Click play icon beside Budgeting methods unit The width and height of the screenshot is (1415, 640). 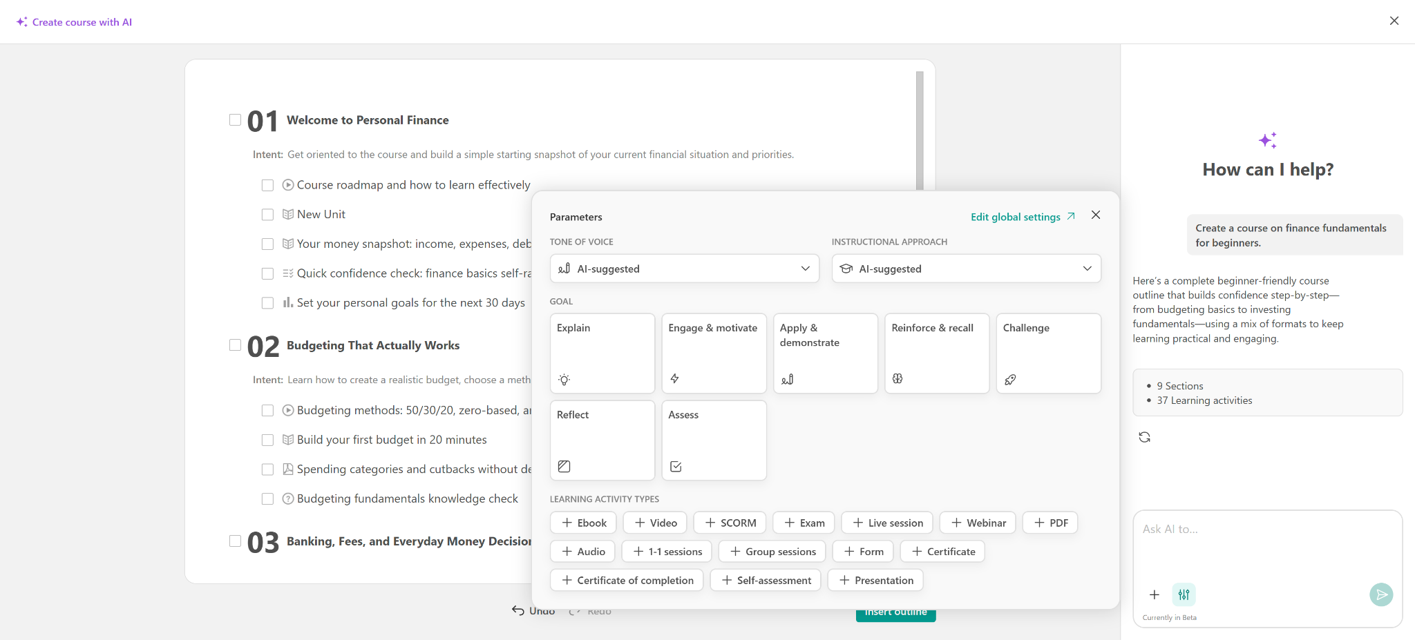[288, 410]
